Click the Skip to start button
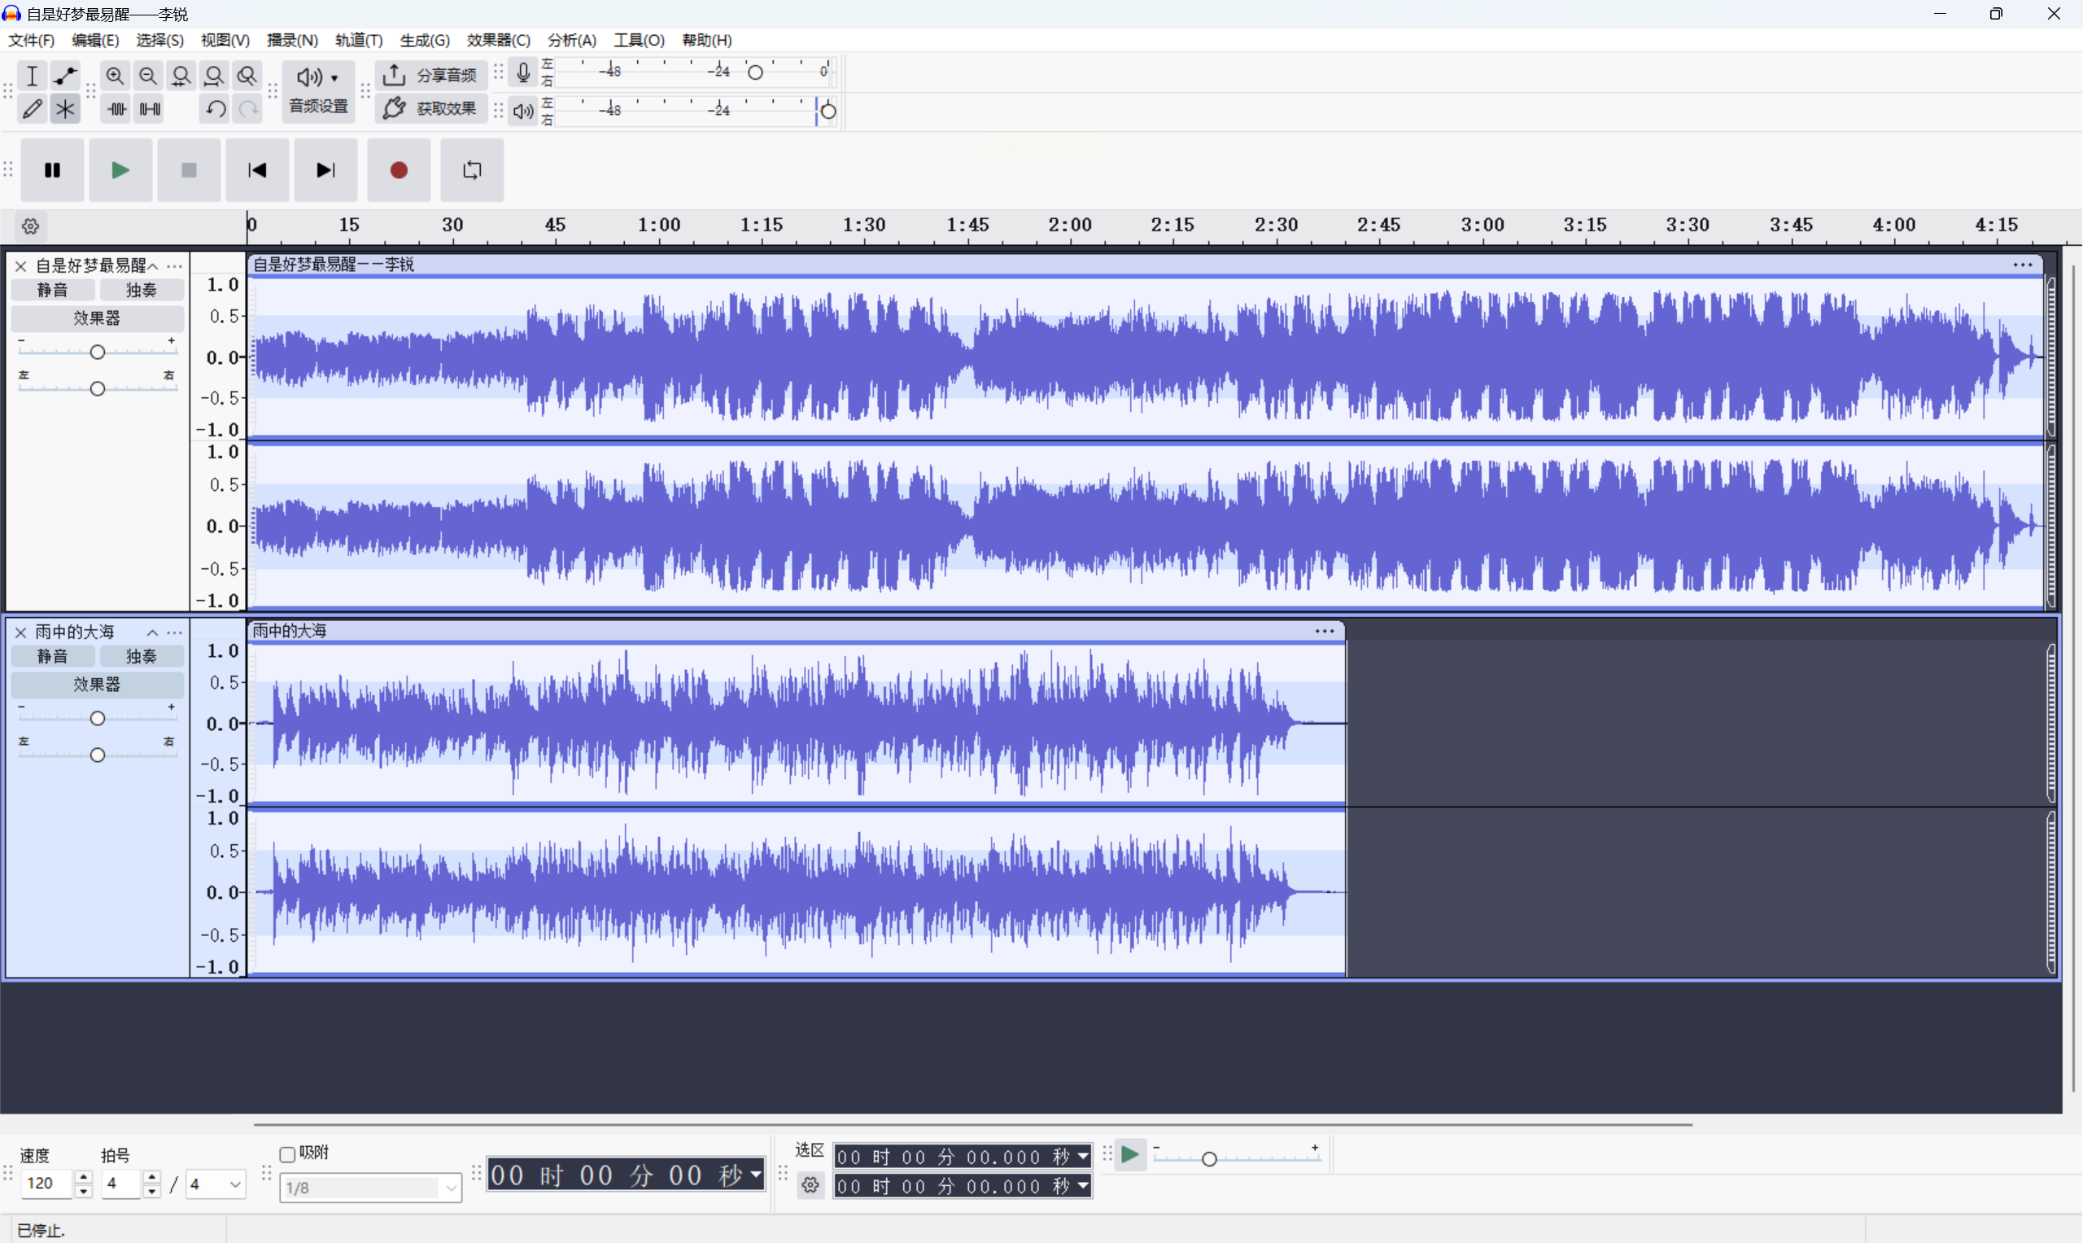Screen dimensions: 2083x1243 257,170
